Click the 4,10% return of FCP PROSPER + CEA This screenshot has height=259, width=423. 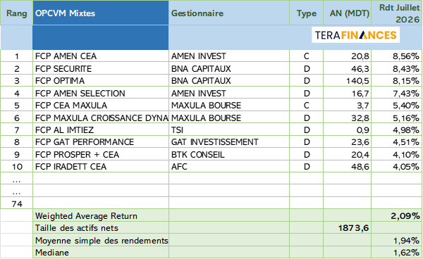click(x=406, y=155)
